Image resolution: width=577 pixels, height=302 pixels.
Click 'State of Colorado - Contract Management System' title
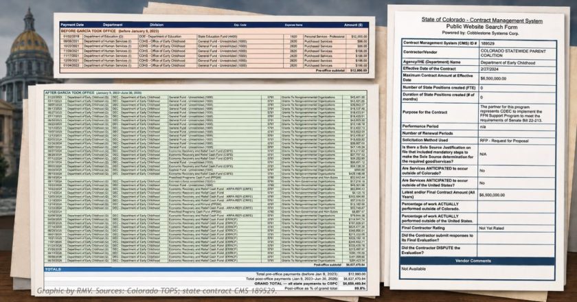click(482, 20)
